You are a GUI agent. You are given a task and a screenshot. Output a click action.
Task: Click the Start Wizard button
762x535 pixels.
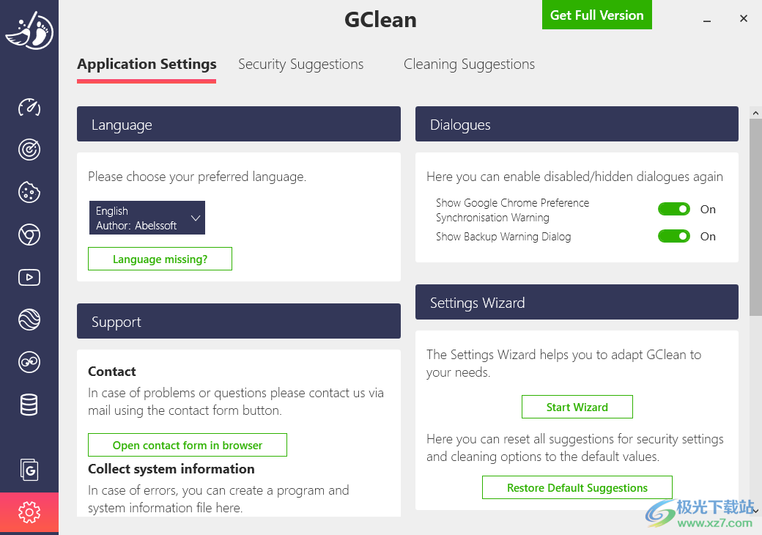[x=577, y=407]
